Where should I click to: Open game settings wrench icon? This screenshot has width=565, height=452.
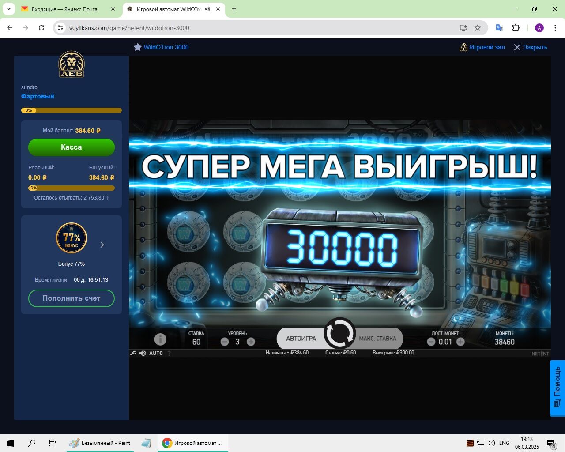point(133,353)
